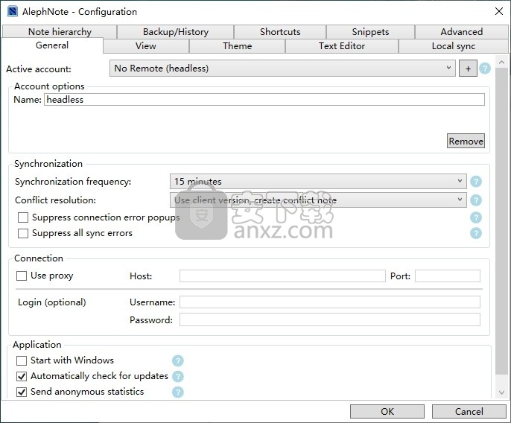Click the account Name text field
Screen dimensions: 511x423
point(264,99)
